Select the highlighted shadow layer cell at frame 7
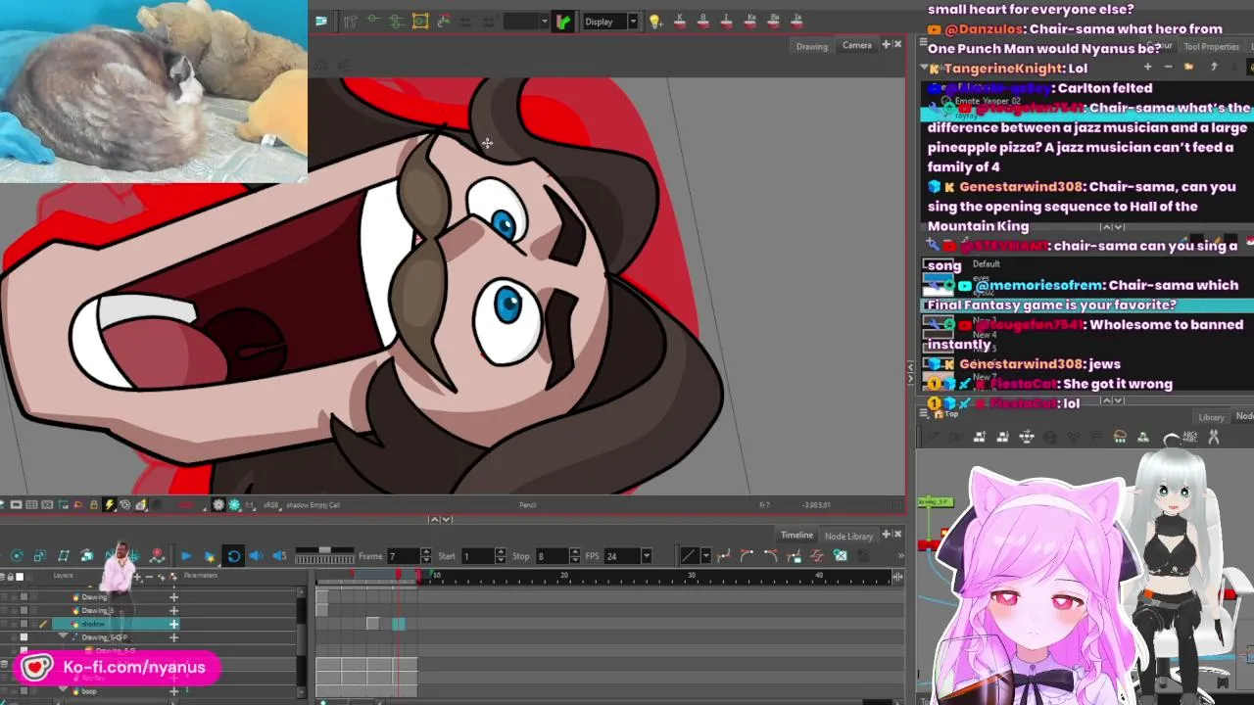1254x705 pixels. pyautogui.click(x=399, y=624)
